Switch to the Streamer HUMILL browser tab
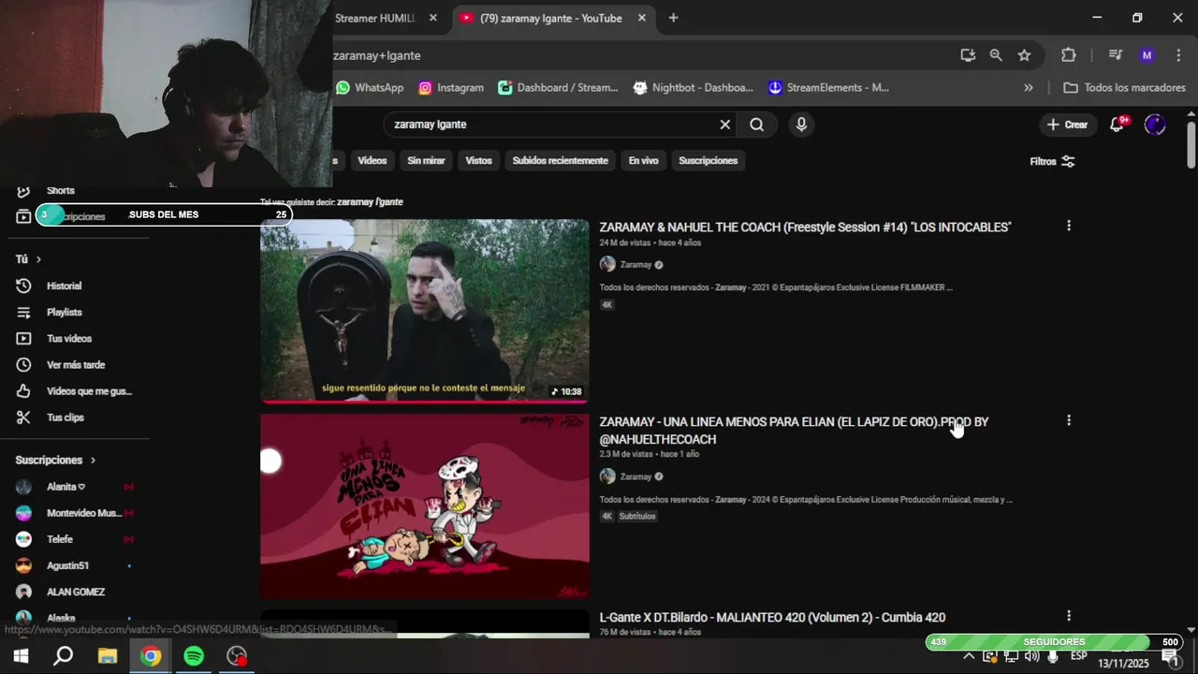The width and height of the screenshot is (1198, 674). 375,18
